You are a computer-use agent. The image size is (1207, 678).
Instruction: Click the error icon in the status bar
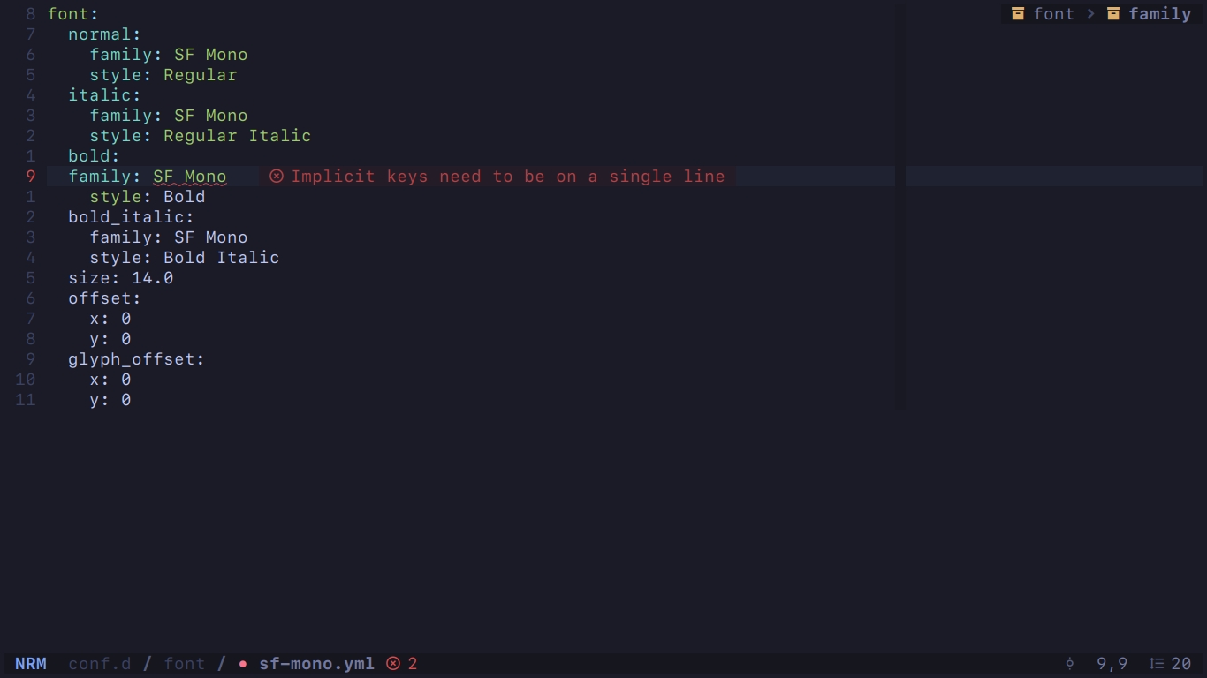coord(393,663)
